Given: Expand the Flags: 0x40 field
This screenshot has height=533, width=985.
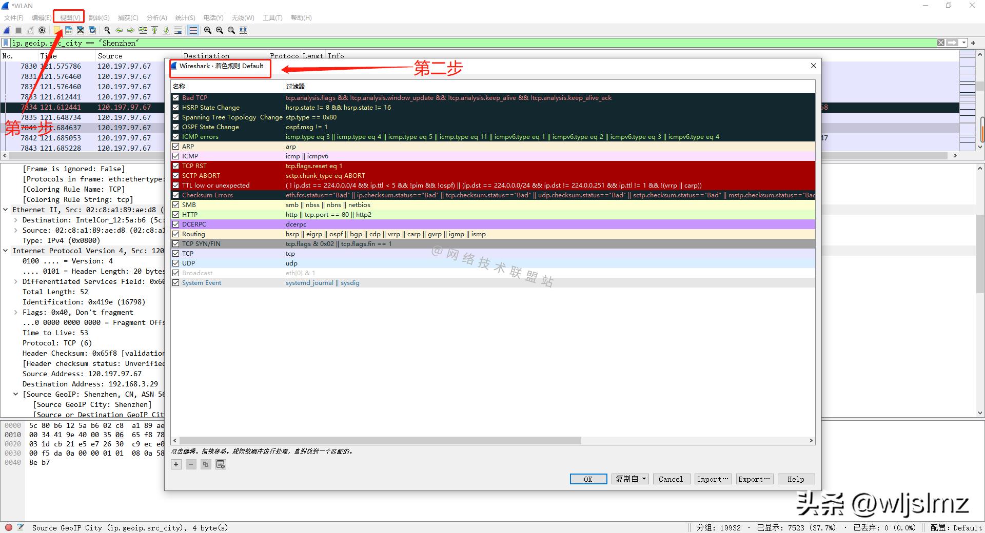Looking at the screenshot, I should pos(16,312).
